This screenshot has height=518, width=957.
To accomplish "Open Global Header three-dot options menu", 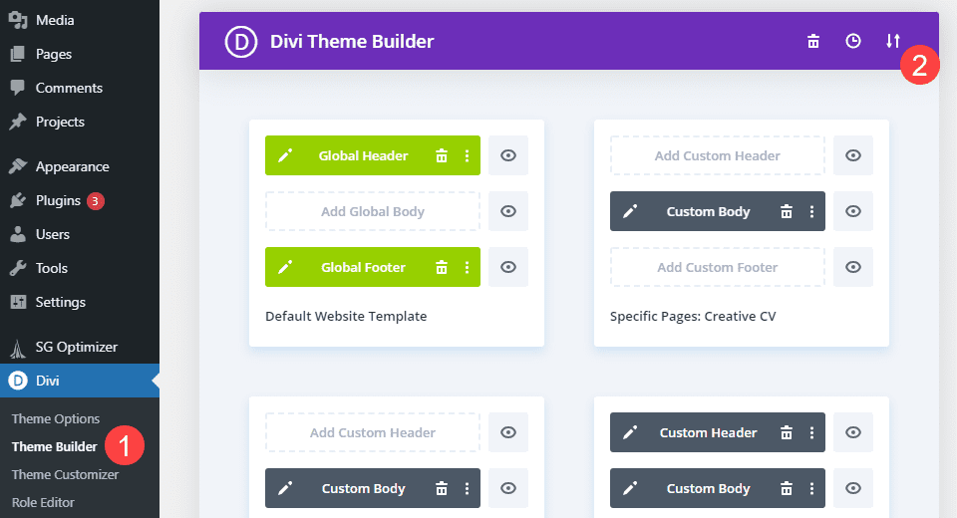I will [467, 155].
